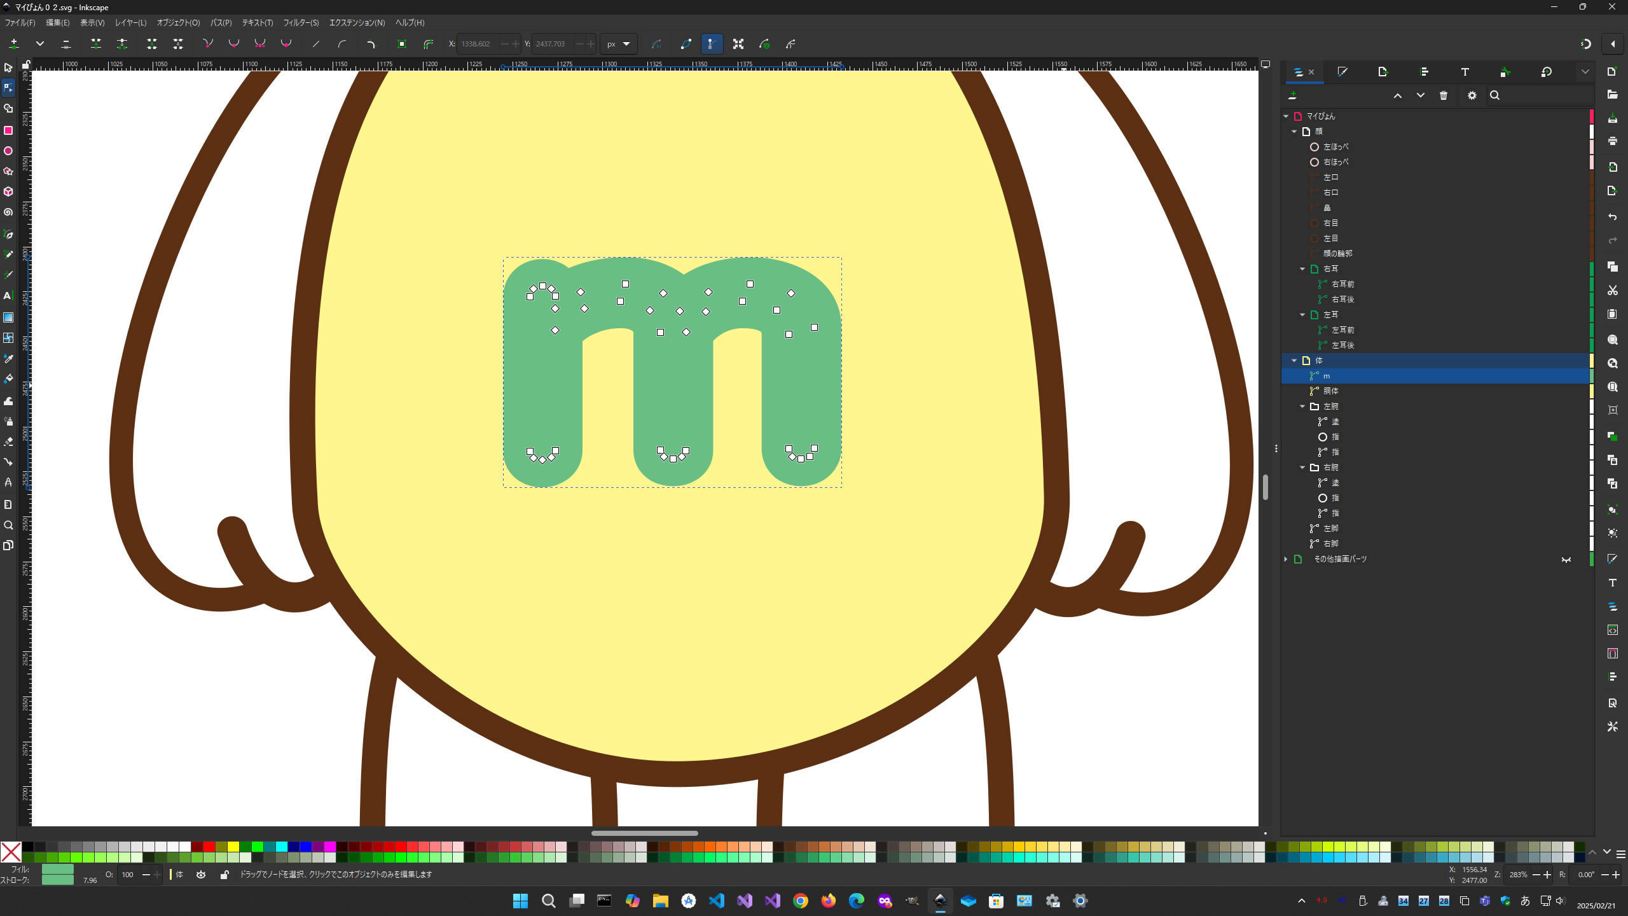The image size is (1628, 916).
Task: Click the X coordinate input field
Action: (x=478, y=44)
